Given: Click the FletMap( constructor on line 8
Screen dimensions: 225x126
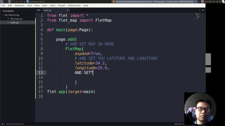Looking at the screenshot, I should click(75, 49).
